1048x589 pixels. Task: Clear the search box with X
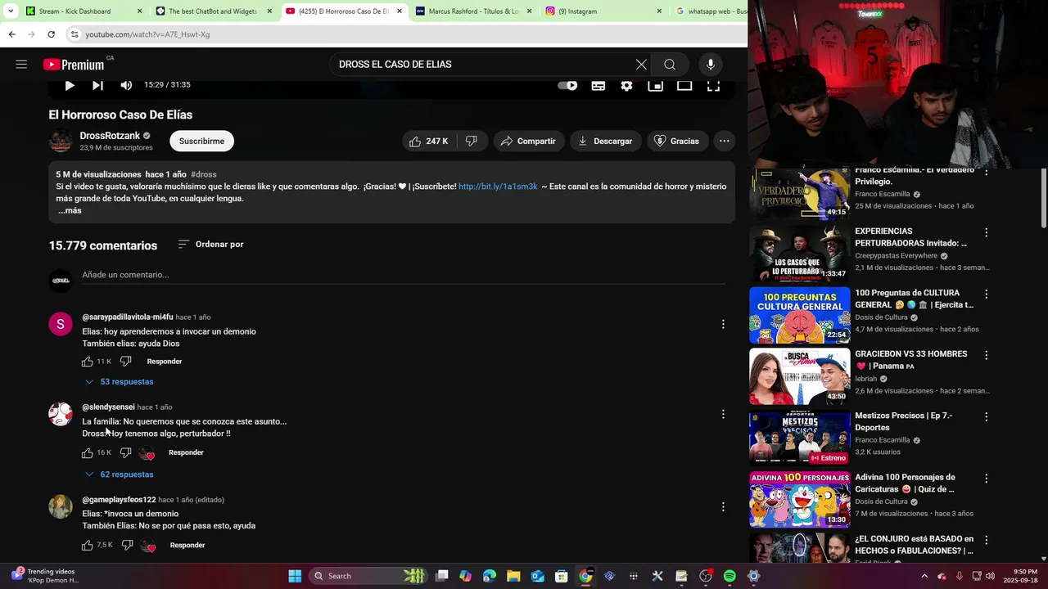tap(641, 65)
